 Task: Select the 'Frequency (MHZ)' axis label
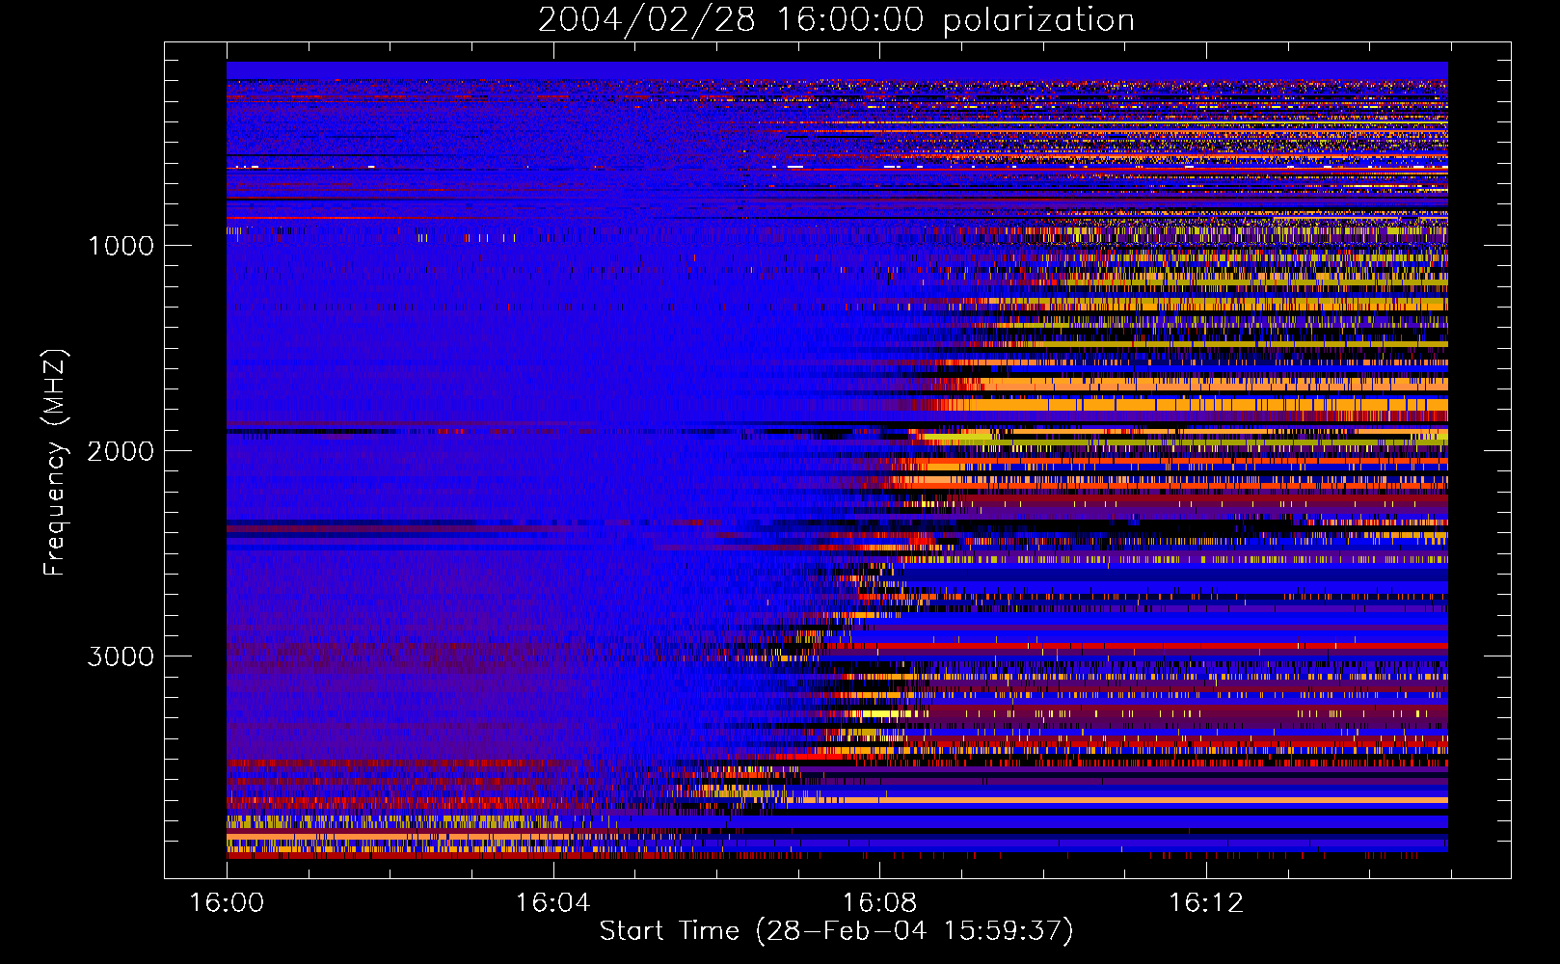click(54, 463)
